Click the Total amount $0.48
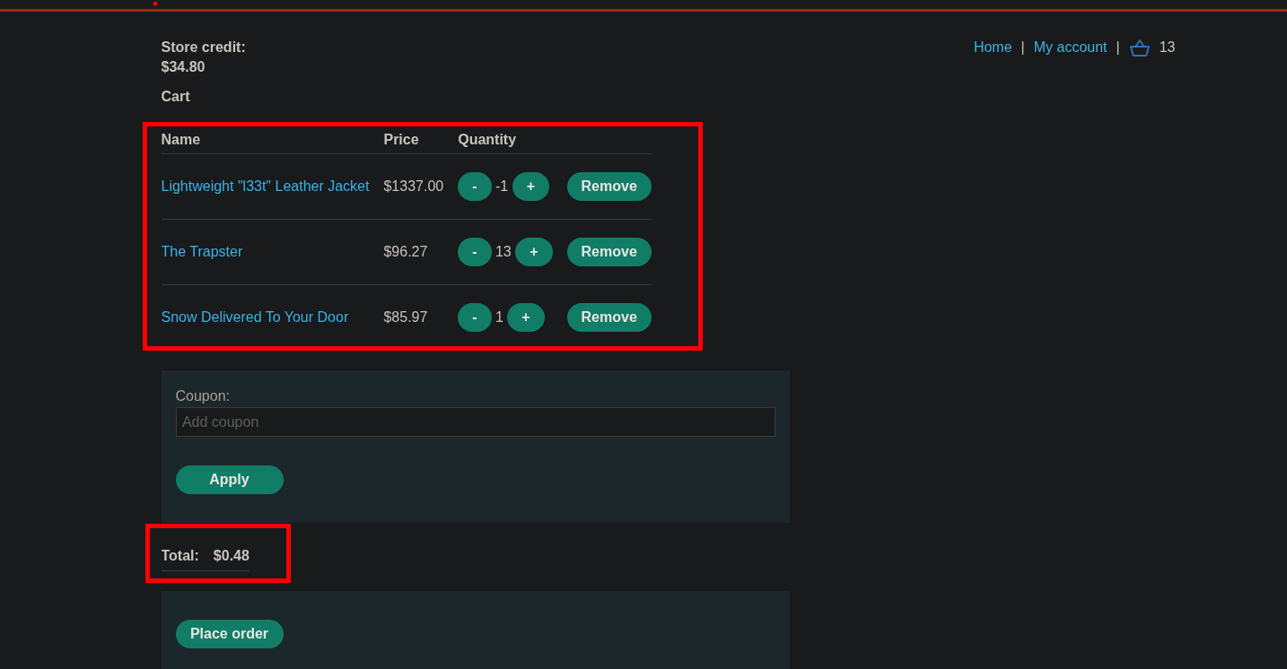Viewport: 1287px width, 669px height. click(231, 556)
